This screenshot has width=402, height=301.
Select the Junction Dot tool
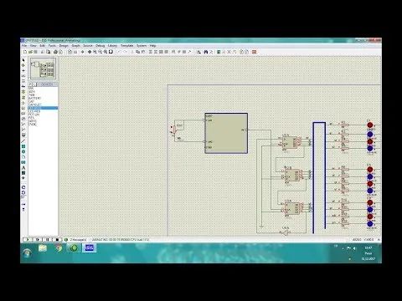(23, 70)
